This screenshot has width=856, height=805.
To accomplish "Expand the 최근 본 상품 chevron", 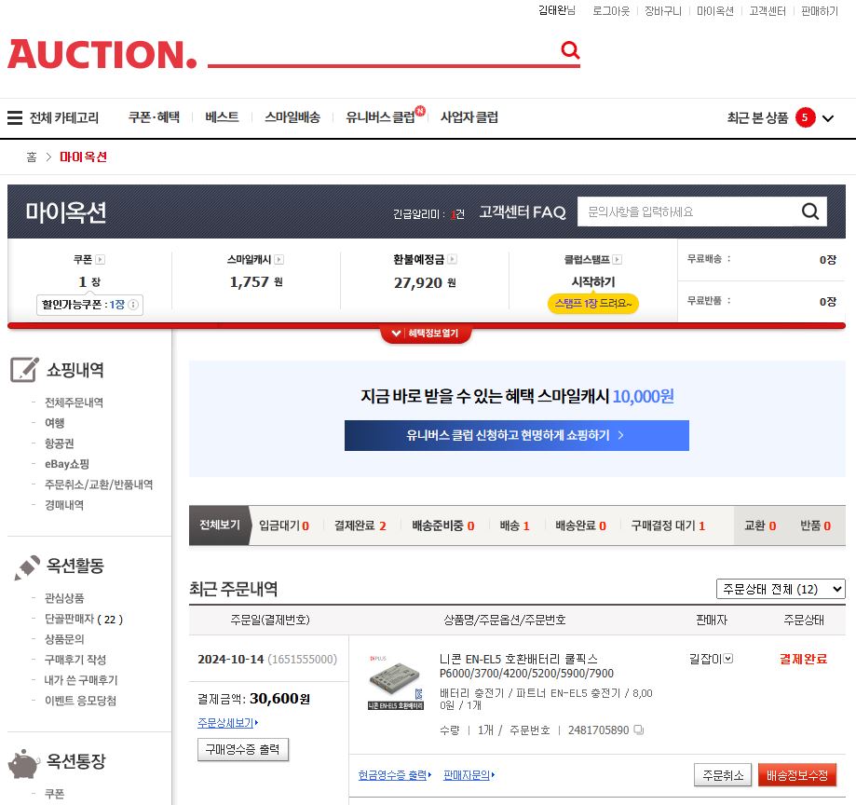I will 828,118.
